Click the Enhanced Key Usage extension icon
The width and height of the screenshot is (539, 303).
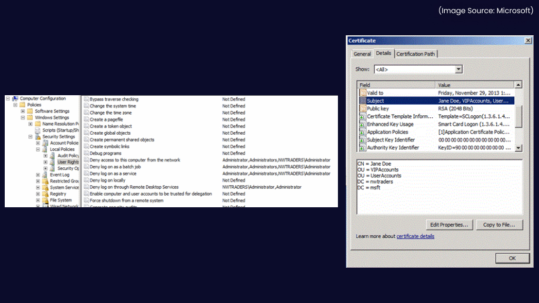(x=363, y=124)
